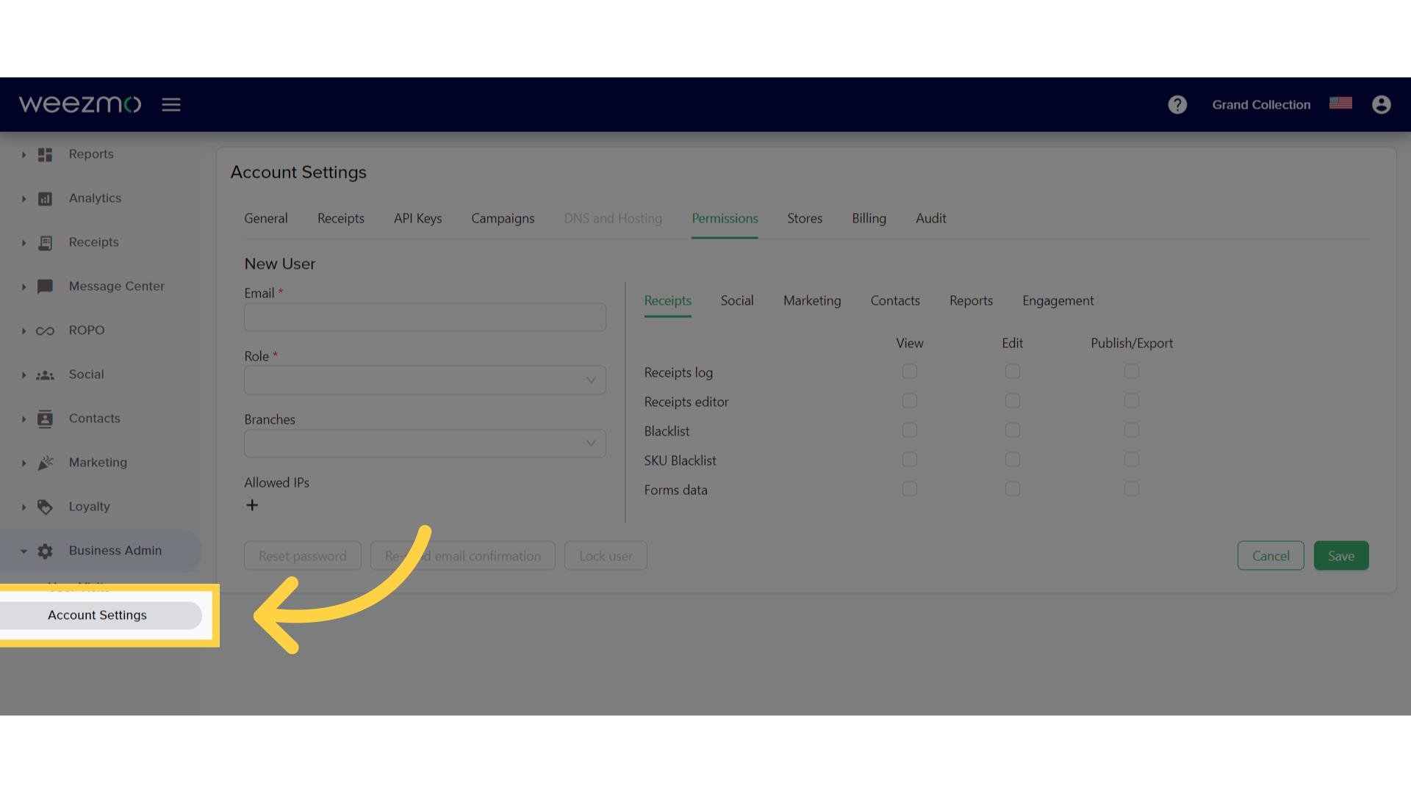The width and height of the screenshot is (1411, 793).
Task: Check View permission for Receipts log
Action: click(x=910, y=372)
